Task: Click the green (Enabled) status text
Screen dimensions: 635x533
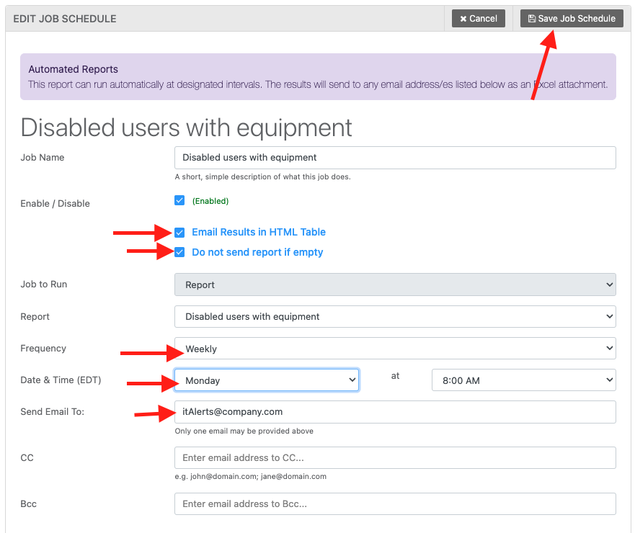Action: point(210,201)
